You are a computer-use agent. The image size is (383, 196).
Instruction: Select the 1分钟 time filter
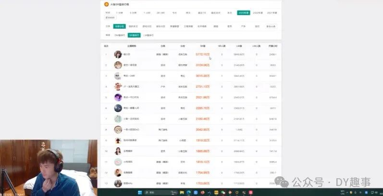coord(120,12)
